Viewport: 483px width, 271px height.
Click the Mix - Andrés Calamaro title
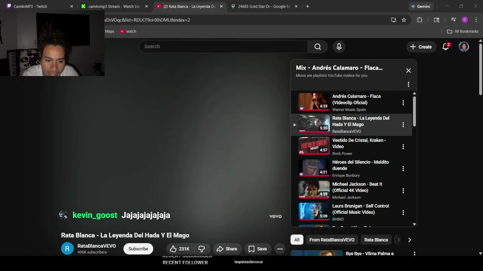tap(339, 68)
